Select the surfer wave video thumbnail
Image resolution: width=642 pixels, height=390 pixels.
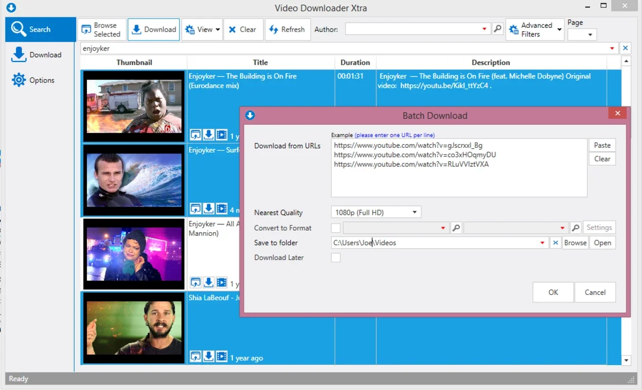pyautogui.click(x=134, y=180)
